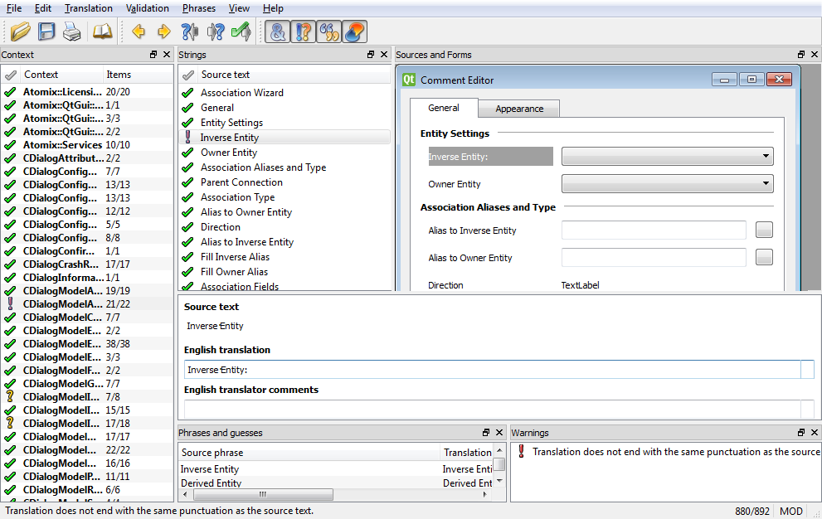Toggle the accelerator (&) validation check
This screenshot has height=519, width=822.
278,32
